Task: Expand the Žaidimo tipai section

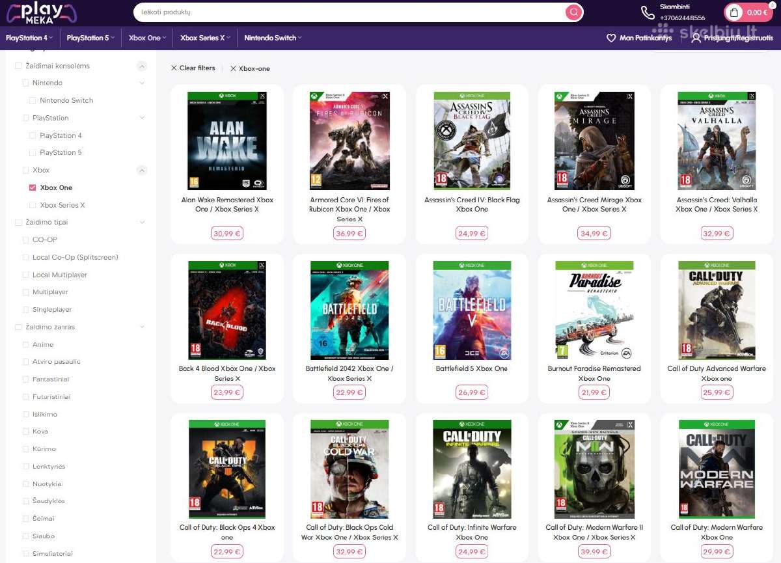Action: (x=142, y=223)
